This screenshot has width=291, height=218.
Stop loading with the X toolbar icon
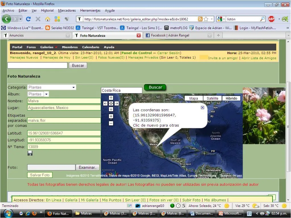coord(38,19)
